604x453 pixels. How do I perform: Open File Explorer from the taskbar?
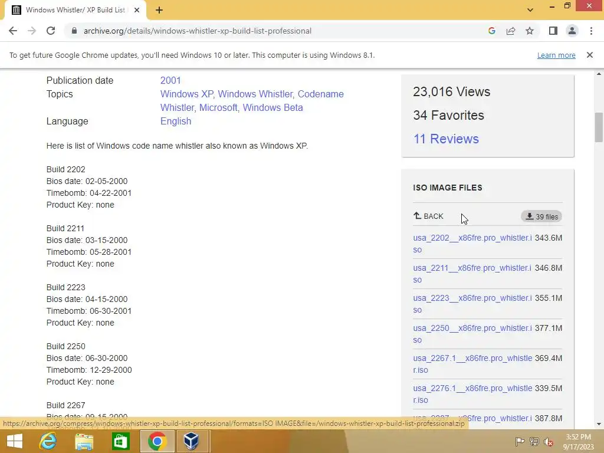tap(84, 441)
